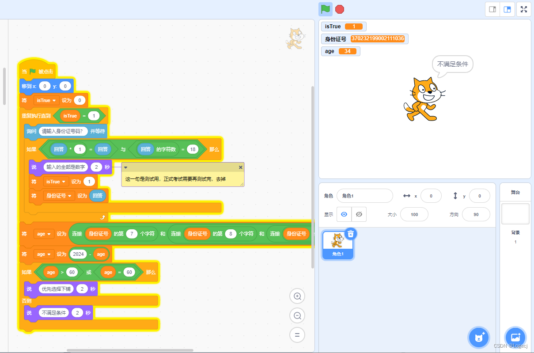Image resolution: width=534 pixels, height=353 pixels.
Task: Collapse the yellow comment note arrow
Action: click(125, 167)
